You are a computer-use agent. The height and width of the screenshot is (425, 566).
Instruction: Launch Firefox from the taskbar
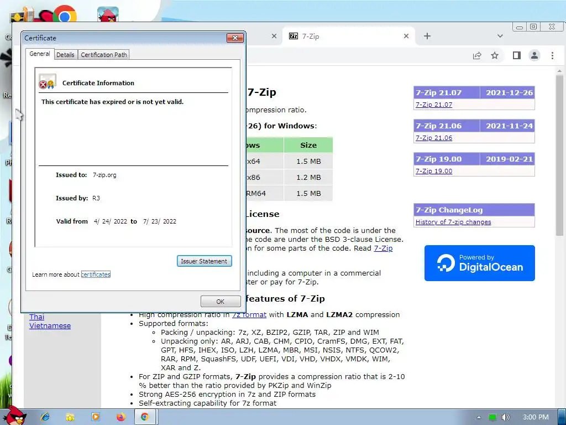tap(121, 417)
